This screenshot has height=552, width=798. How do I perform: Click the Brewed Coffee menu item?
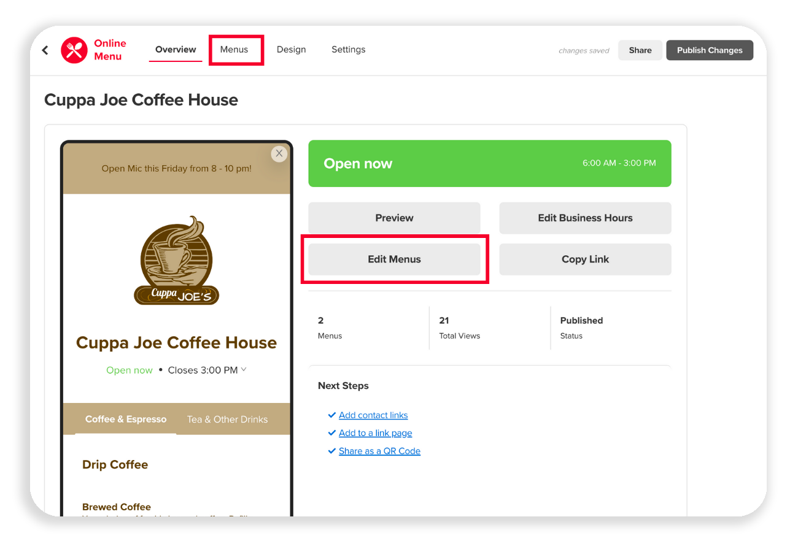coord(117,507)
